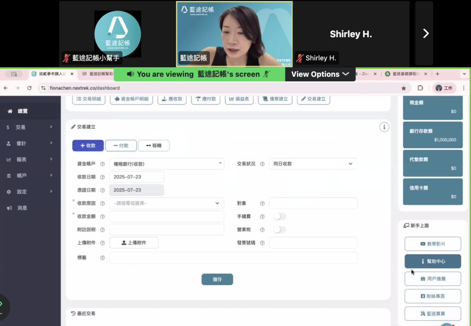
Task: Click the help icon beside 收款原因
Action: click(102, 204)
